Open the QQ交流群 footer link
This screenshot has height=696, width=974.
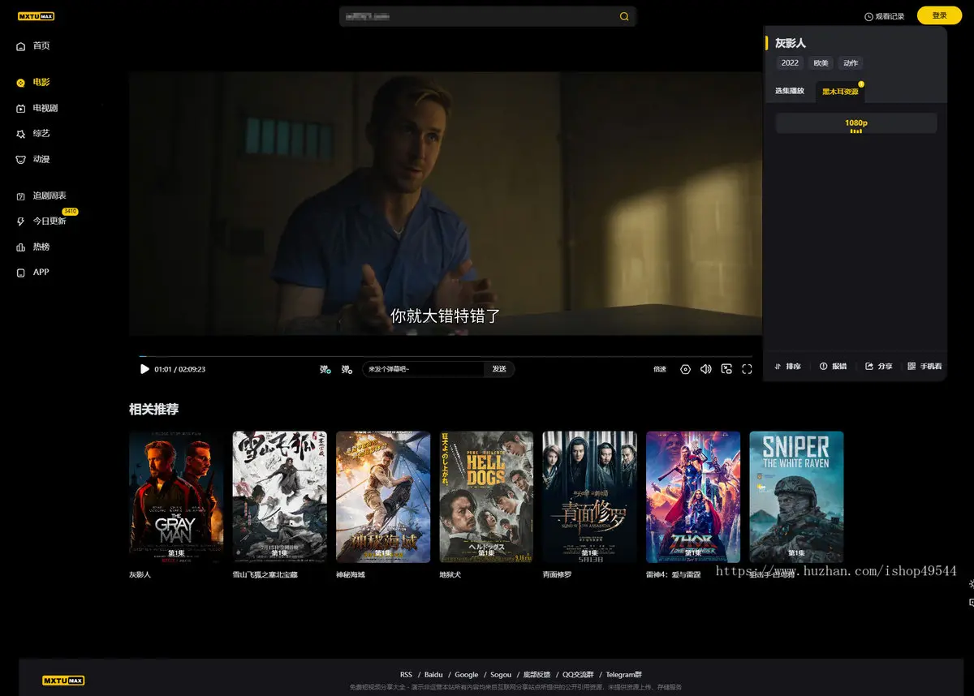(x=578, y=675)
